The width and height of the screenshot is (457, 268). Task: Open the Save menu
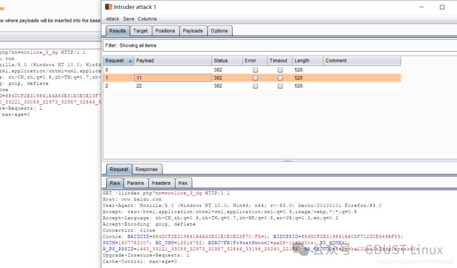129,19
